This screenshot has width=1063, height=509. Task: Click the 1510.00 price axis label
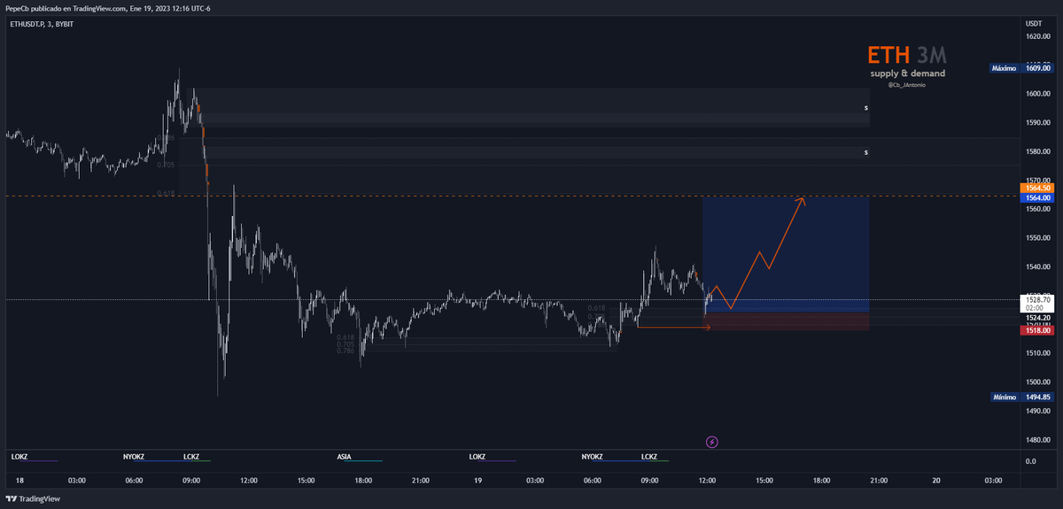tap(1037, 353)
